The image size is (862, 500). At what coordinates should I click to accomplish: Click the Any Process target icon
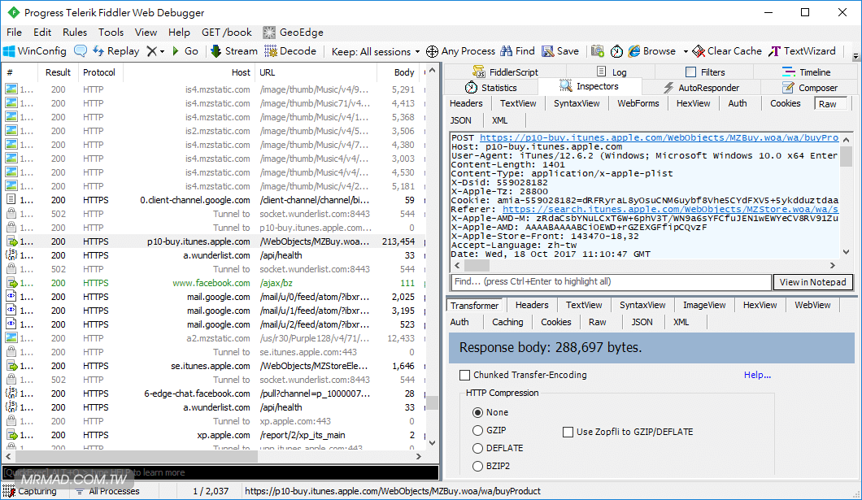coord(432,51)
